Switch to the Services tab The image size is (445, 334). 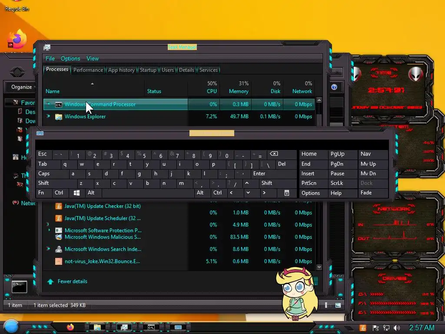tap(208, 70)
